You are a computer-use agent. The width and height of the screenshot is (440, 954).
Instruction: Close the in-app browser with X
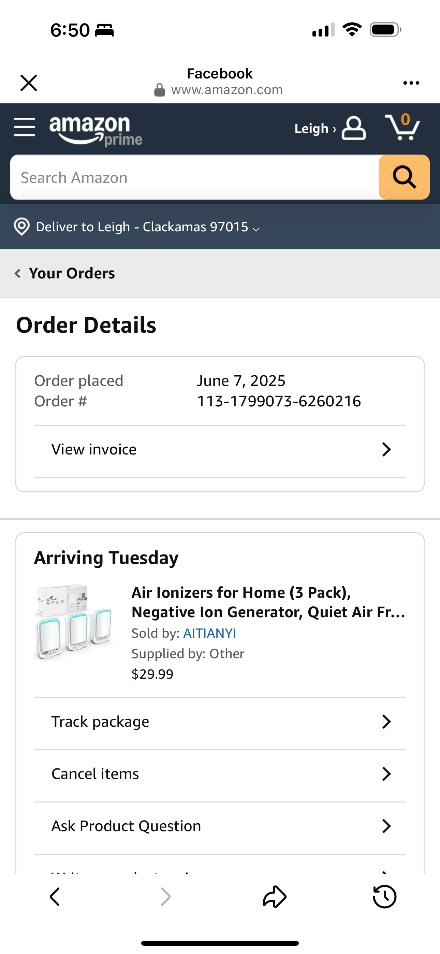(29, 83)
